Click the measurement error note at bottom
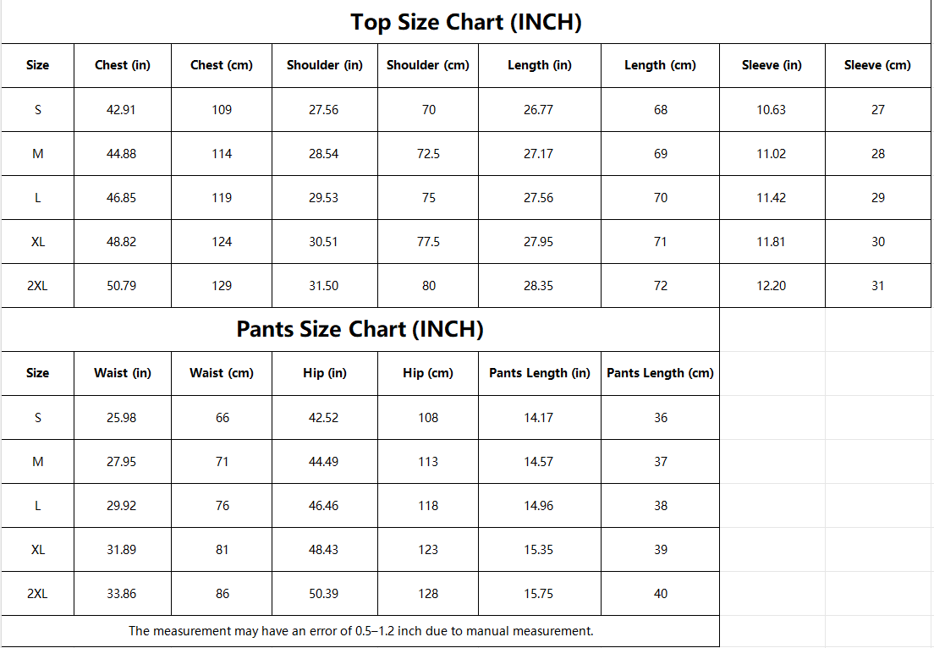The height and width of the screenshot is (648, 934). click(360, 631)
